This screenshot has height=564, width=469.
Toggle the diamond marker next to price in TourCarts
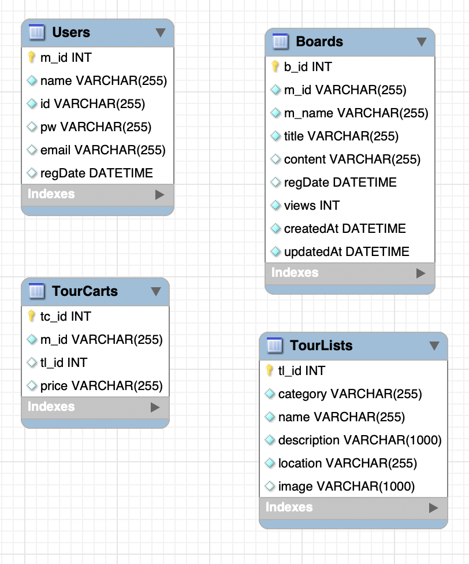31,386
